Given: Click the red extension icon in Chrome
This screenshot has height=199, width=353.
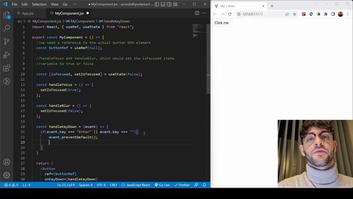Looking at the screenshot, I should pos(304,14).
